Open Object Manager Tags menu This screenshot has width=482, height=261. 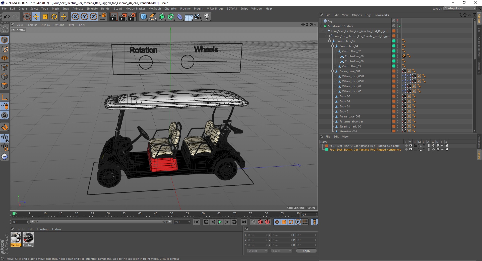pos(368,15)
